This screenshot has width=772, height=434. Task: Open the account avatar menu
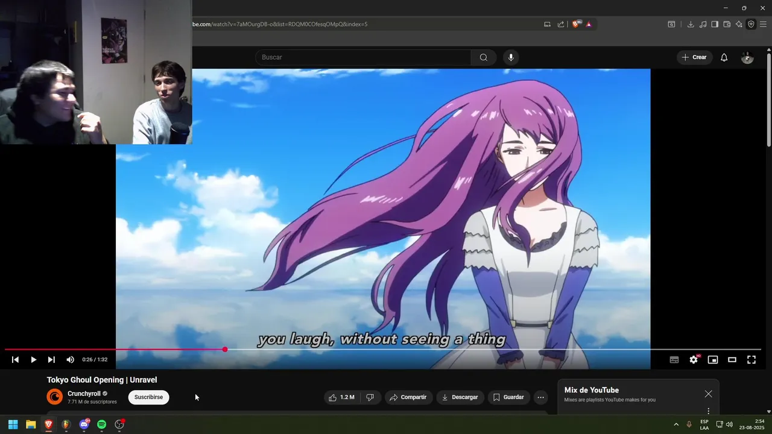[747, 57]
